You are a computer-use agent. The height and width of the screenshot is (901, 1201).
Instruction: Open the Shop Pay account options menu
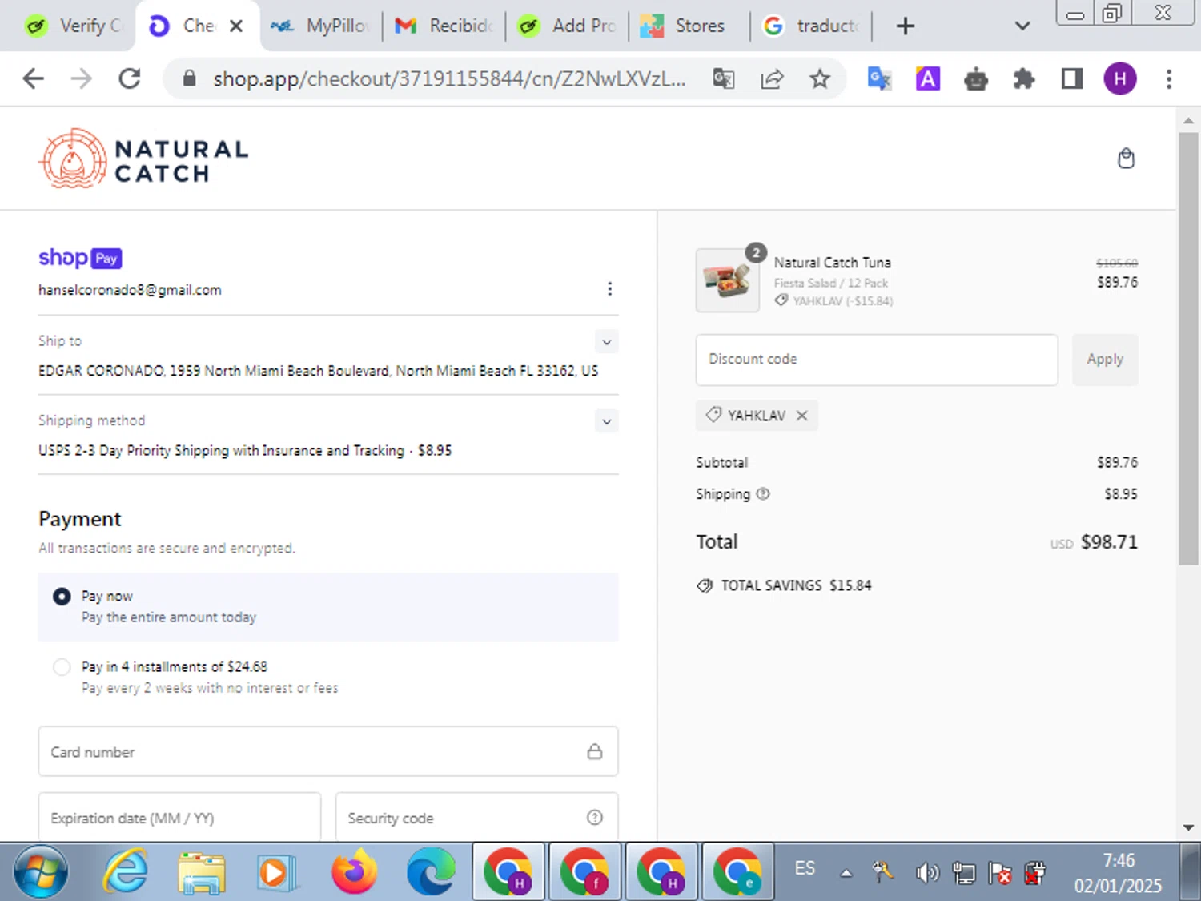tap(609, 288)
